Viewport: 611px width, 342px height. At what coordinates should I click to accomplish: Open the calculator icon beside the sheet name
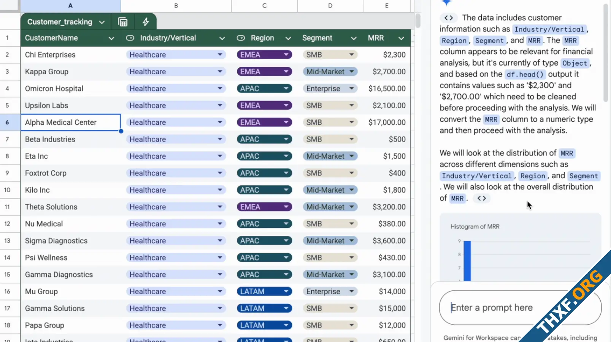pyautogui.click(x=122, y=22)
